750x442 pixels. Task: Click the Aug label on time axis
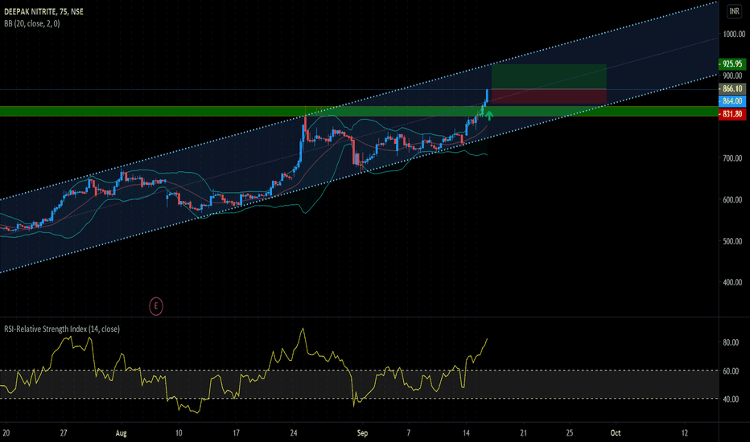click(x=121, y=433)
